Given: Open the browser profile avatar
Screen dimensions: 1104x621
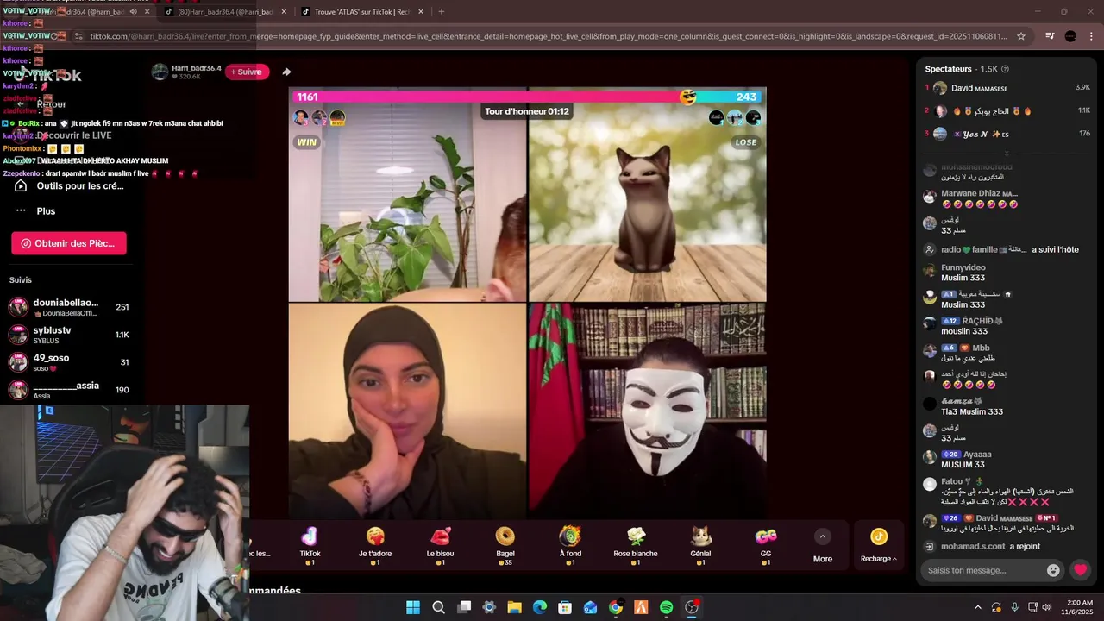Looking at the screenshot, I should pos(1070,36).
